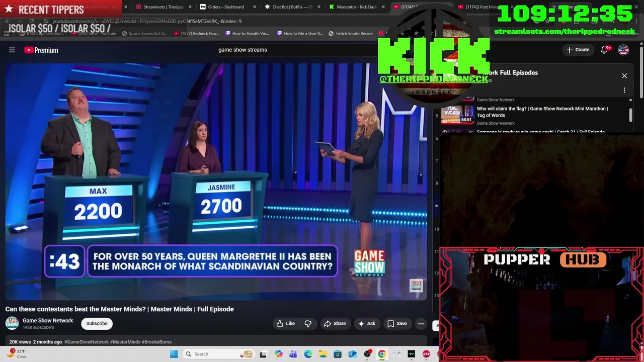The width and height of the screenshot is (644, 362).
Task: Open the Game Show Network channel name link
Action: pos(48,321)
